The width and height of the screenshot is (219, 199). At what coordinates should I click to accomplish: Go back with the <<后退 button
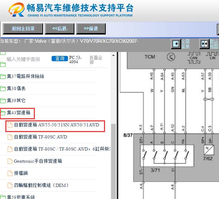coord(59,29)
